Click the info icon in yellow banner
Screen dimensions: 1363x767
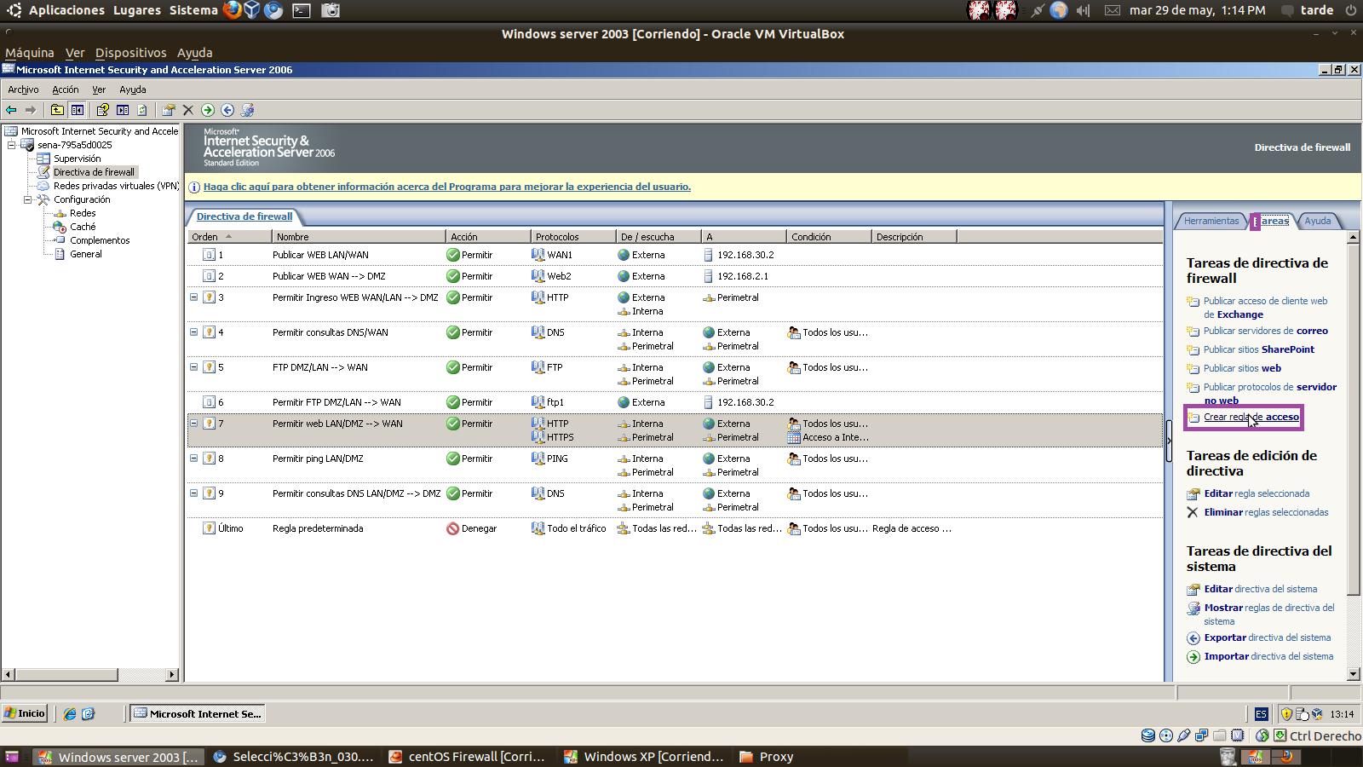tap(194, 187)
